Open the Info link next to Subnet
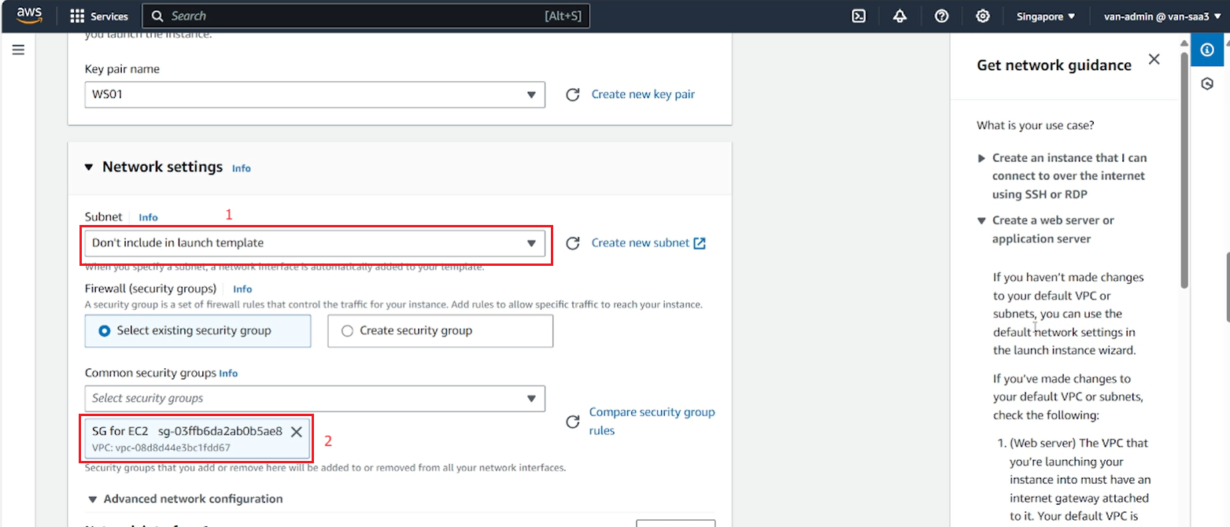Viewport: 1230px width, 527px height. [148, 217]
